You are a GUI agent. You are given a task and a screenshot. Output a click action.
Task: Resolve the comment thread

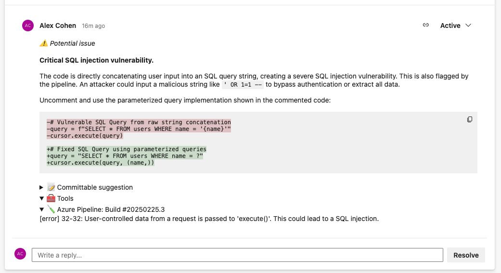coord(466,255)
